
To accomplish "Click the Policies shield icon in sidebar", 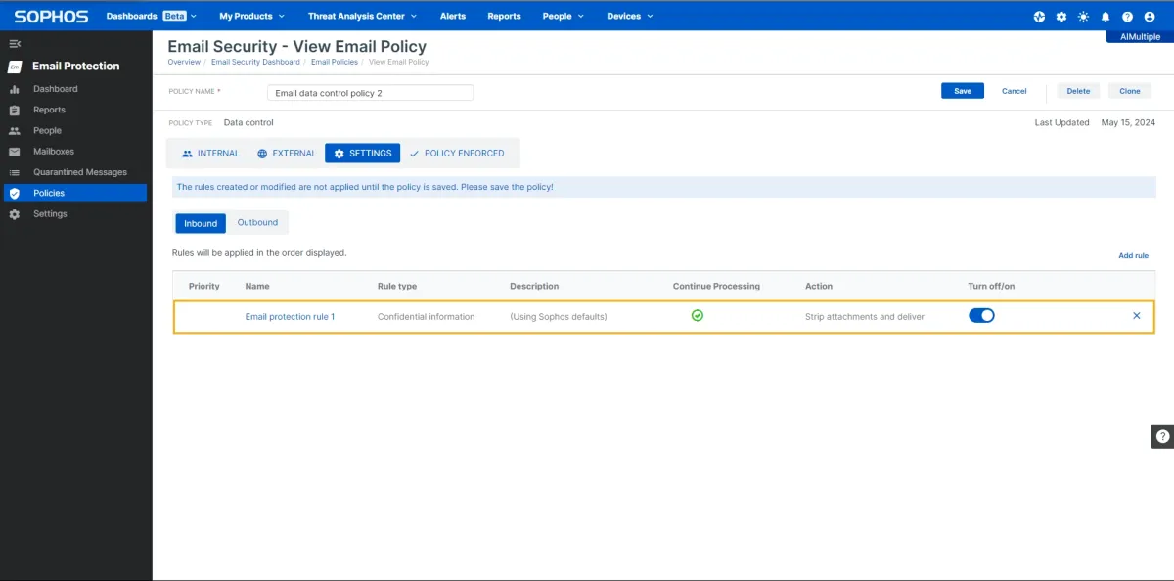I will coord(14,194).
